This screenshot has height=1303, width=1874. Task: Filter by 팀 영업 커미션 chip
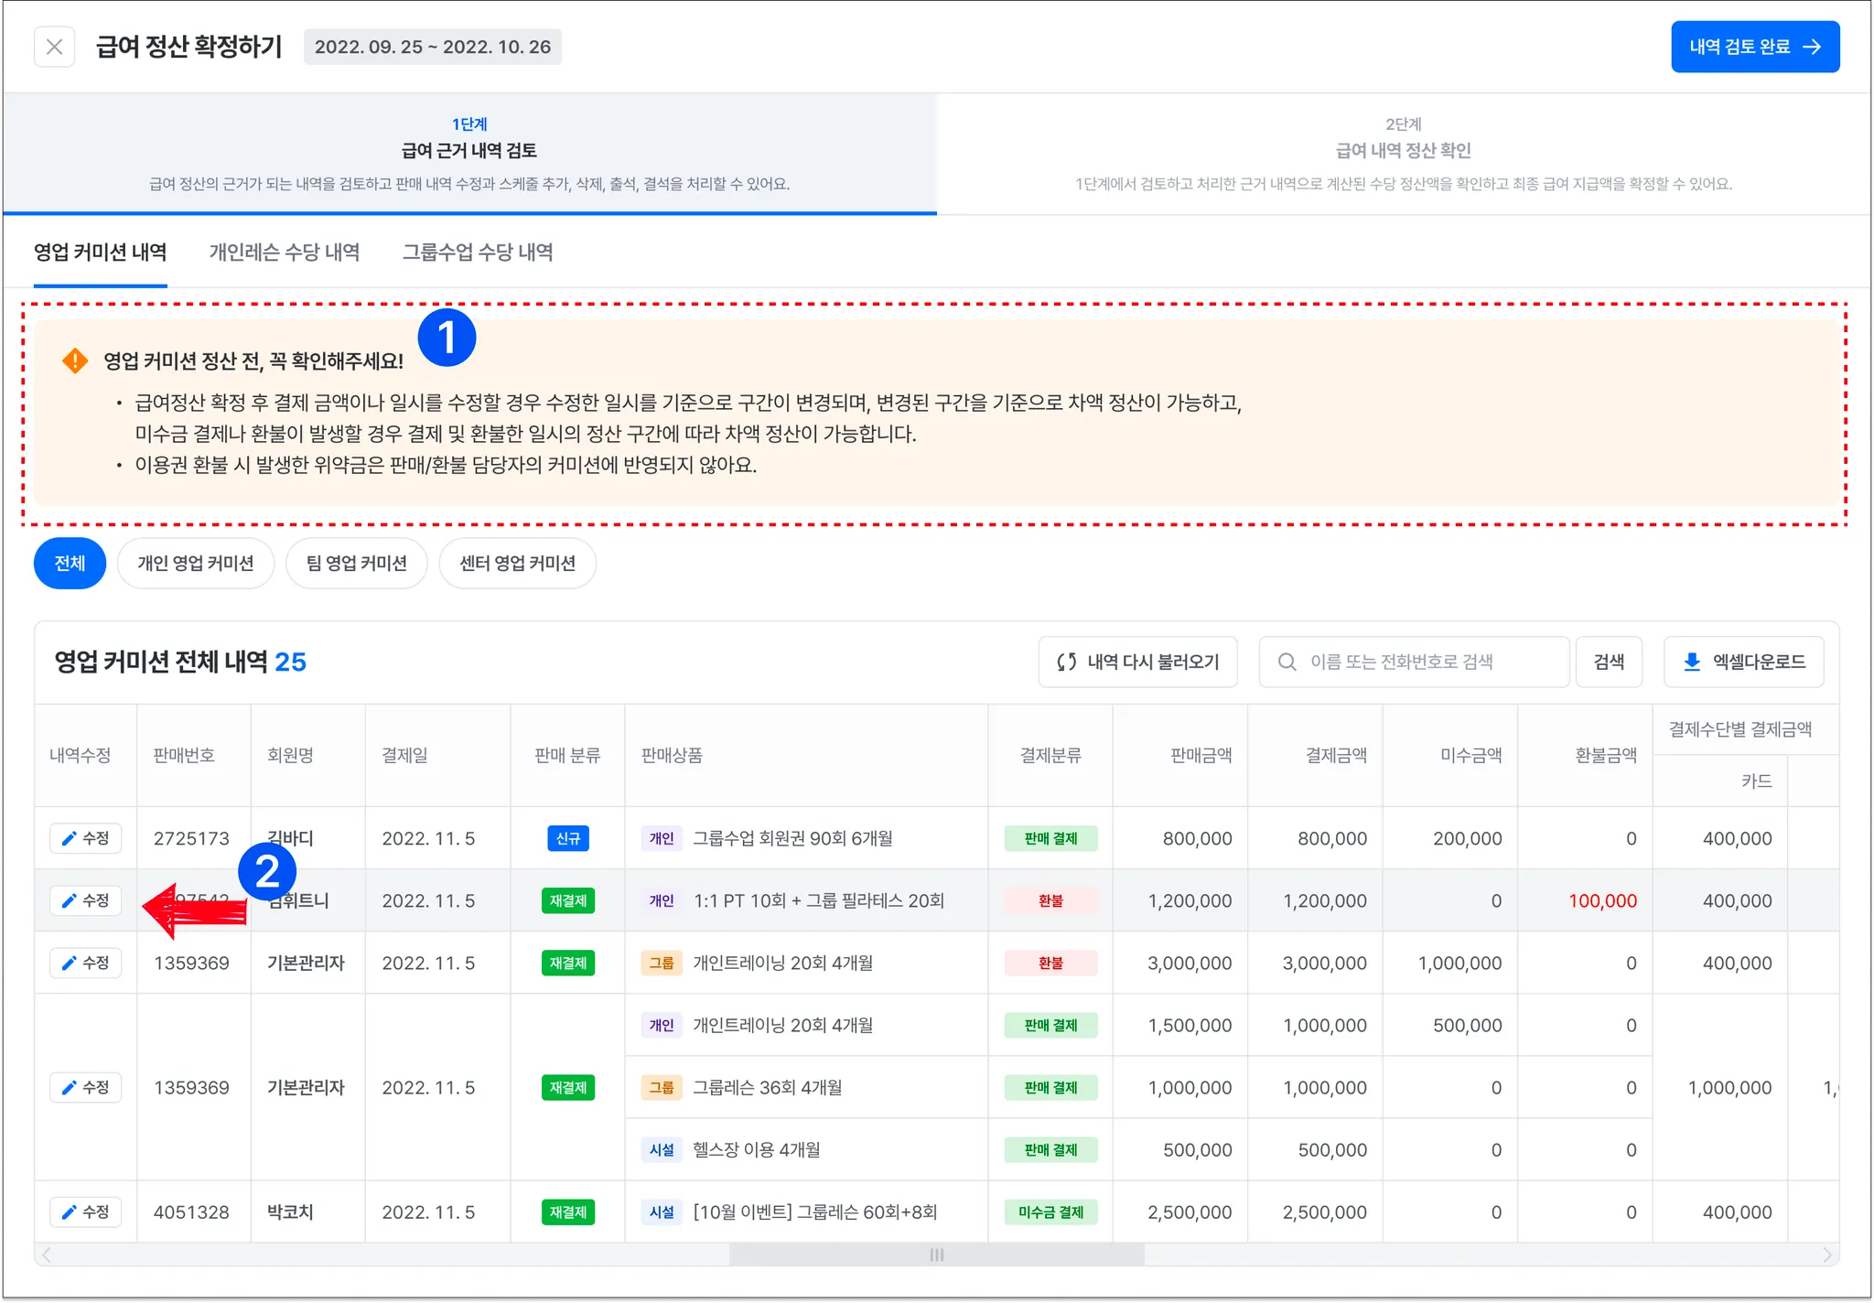click(356, 563)
